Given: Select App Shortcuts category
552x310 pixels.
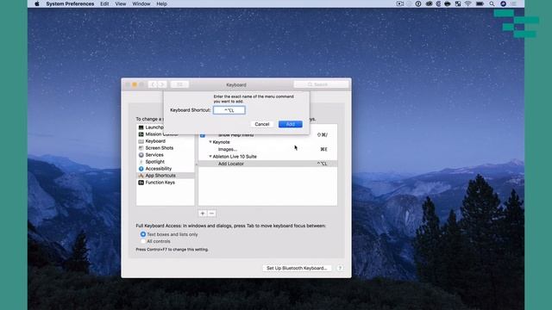Looking at the screenshot, I should pyautogui.click(x=165, y=176).
